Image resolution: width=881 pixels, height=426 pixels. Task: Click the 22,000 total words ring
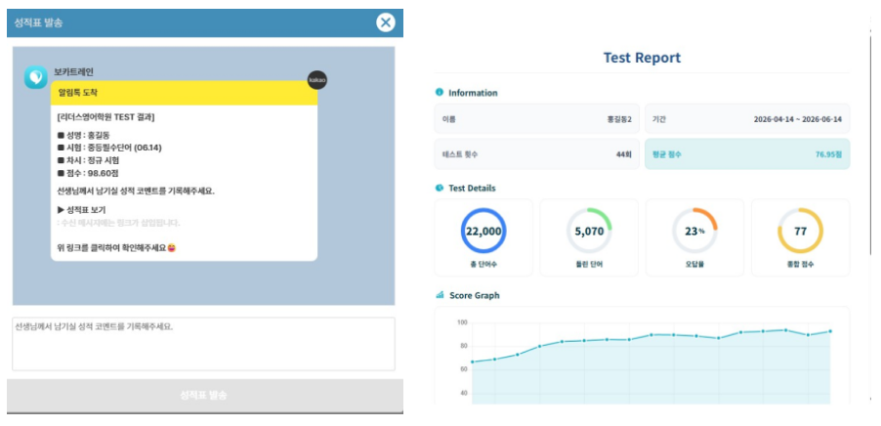coord(483,231)
